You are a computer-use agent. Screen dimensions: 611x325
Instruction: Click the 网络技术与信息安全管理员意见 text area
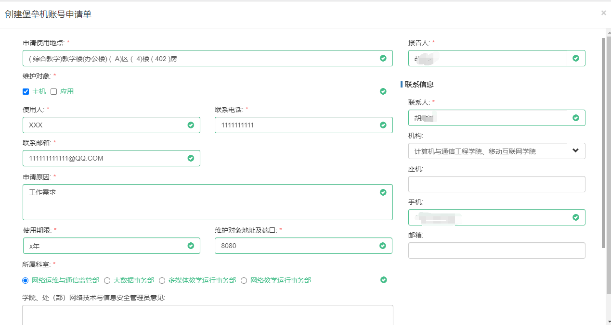pyautogui.click(x=208, y=314)
